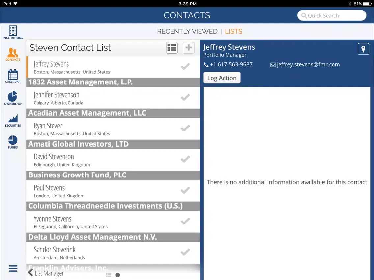Tap the phone icon to call

coord(206,65)
